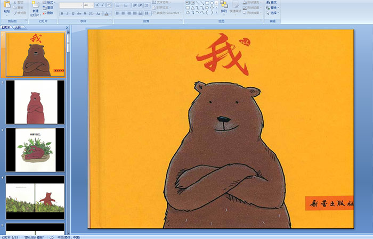Select the Arrow line shape
373x239 pixels.
[x=202, y=3]
